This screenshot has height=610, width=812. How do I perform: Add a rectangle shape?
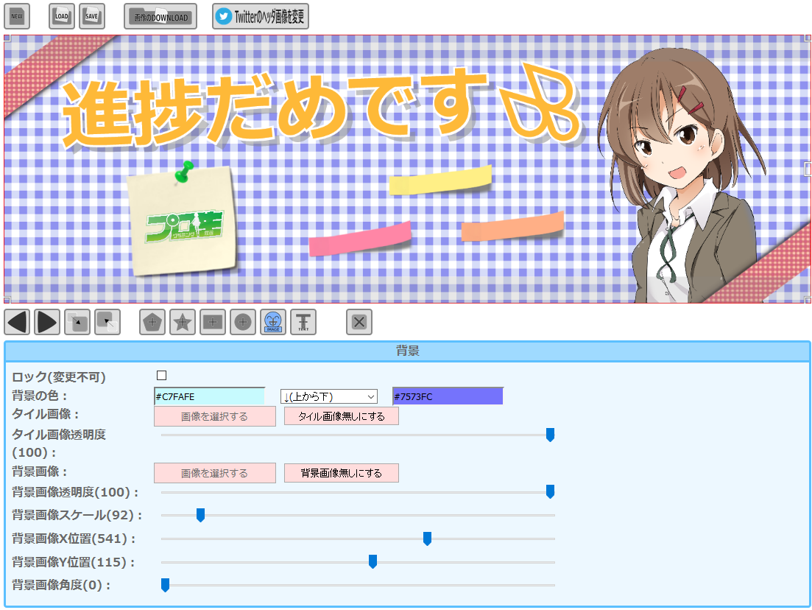coord(213,322)
